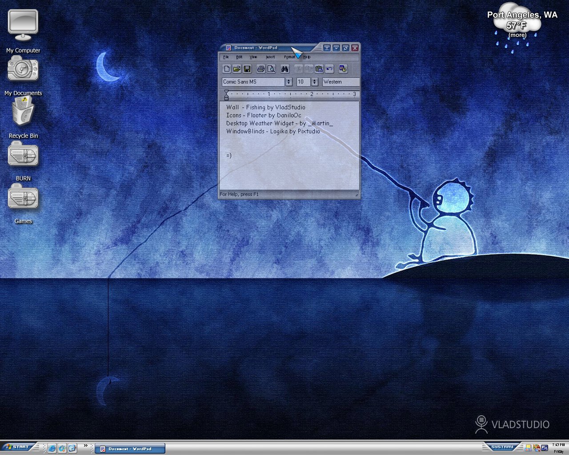Click the Start button
This screenshot has height=455, width=569.
click(x=17, y=447)
